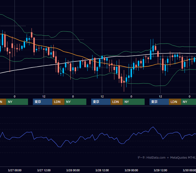Click the '3/28 12:00' date label
196x173 pixels.
pyautogui.click(x=102, y=170)
